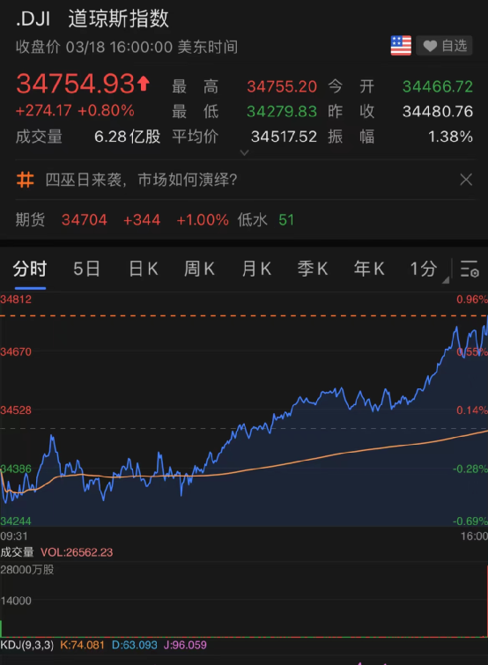Tap the K:74.081 indicator value

(82, 645)
